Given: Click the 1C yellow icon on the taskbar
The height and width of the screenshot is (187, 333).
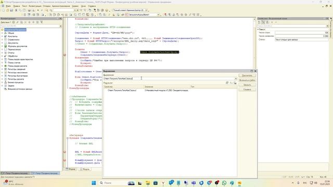Looking at the screenshot, I should tap(239, 183).
